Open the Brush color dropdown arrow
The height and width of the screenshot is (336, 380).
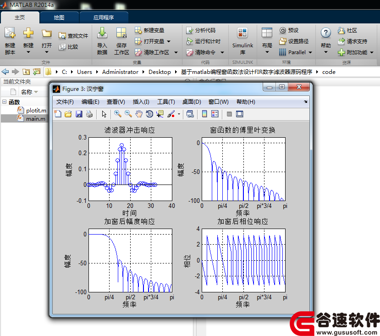coord(179,114)
